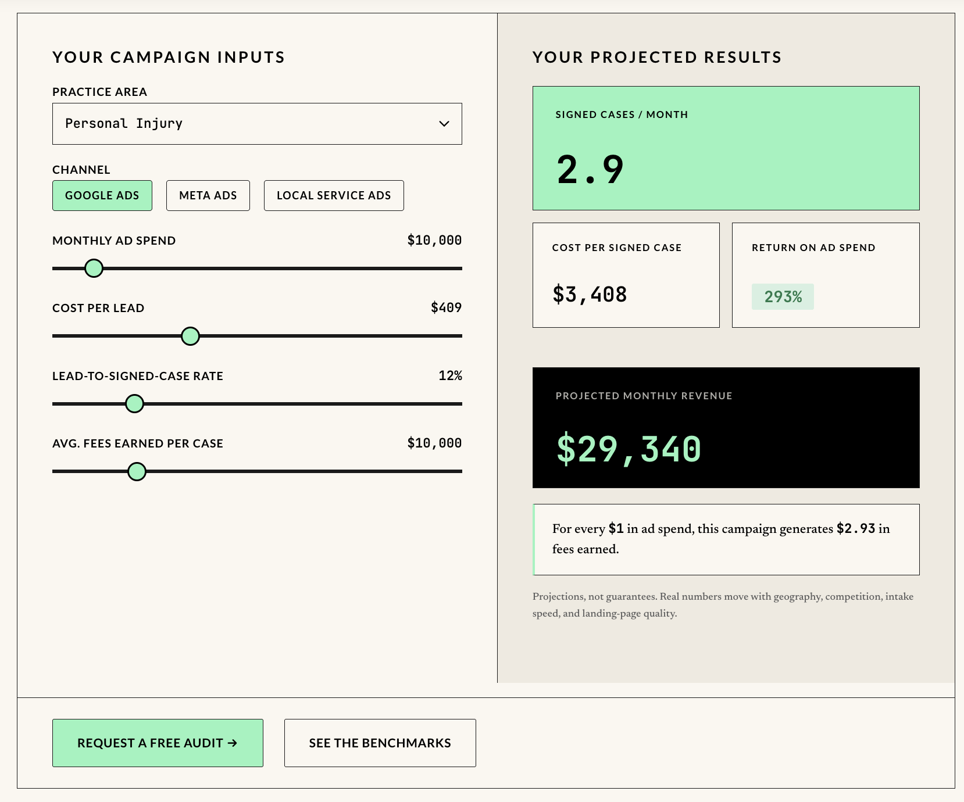Choose Local Service Ads channel
The height and width of the screenshot is (802, 964).
coord(334,195)
